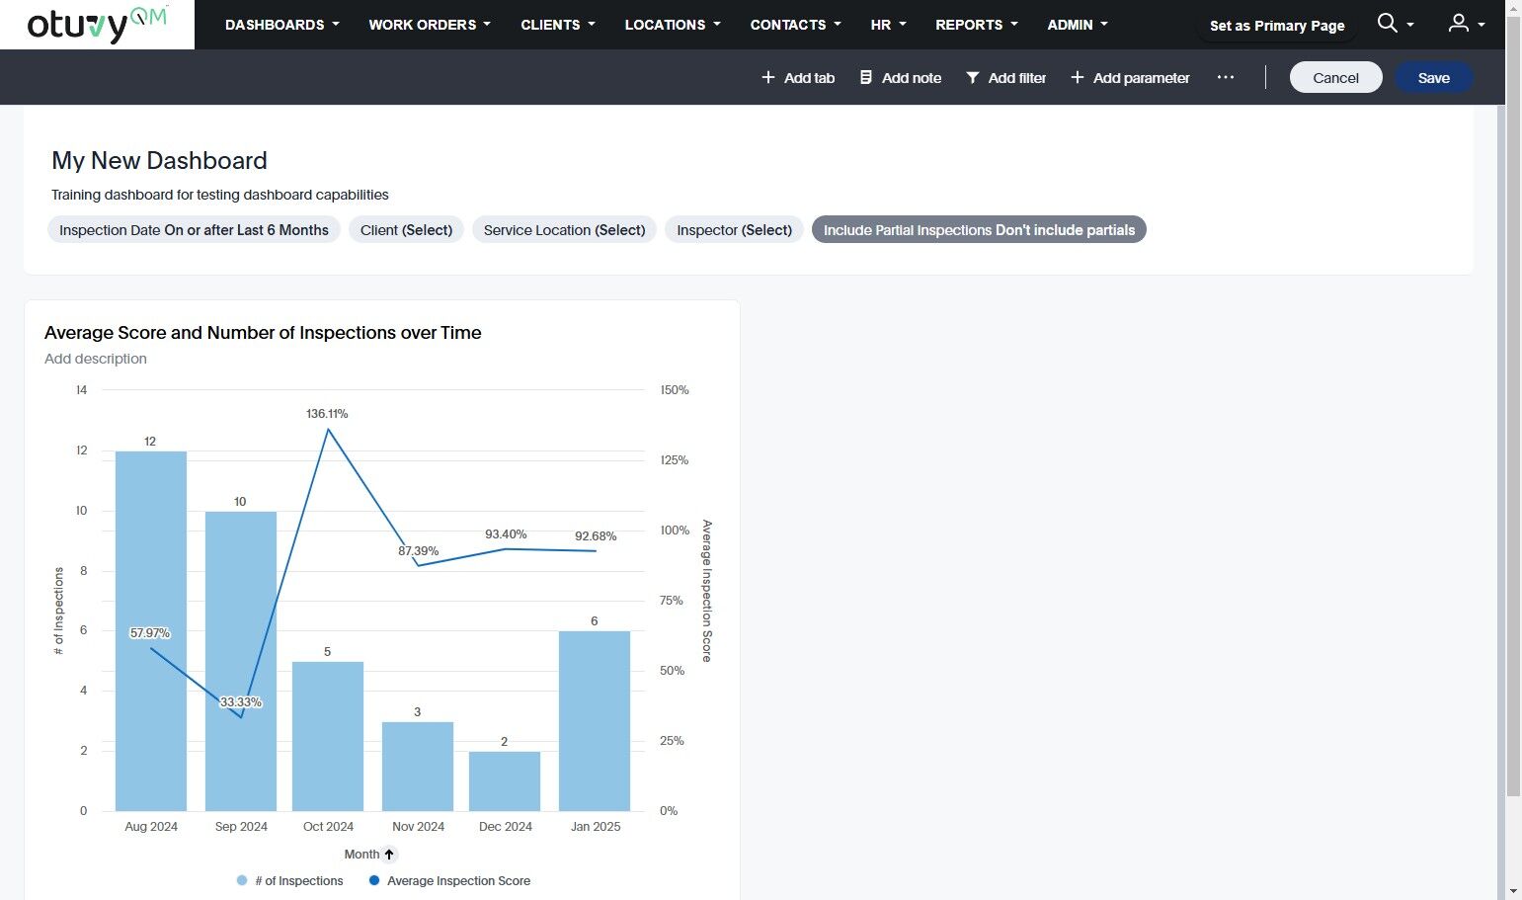
Task: Click Set as Primary Page
Action: (x=1277, y=26)
